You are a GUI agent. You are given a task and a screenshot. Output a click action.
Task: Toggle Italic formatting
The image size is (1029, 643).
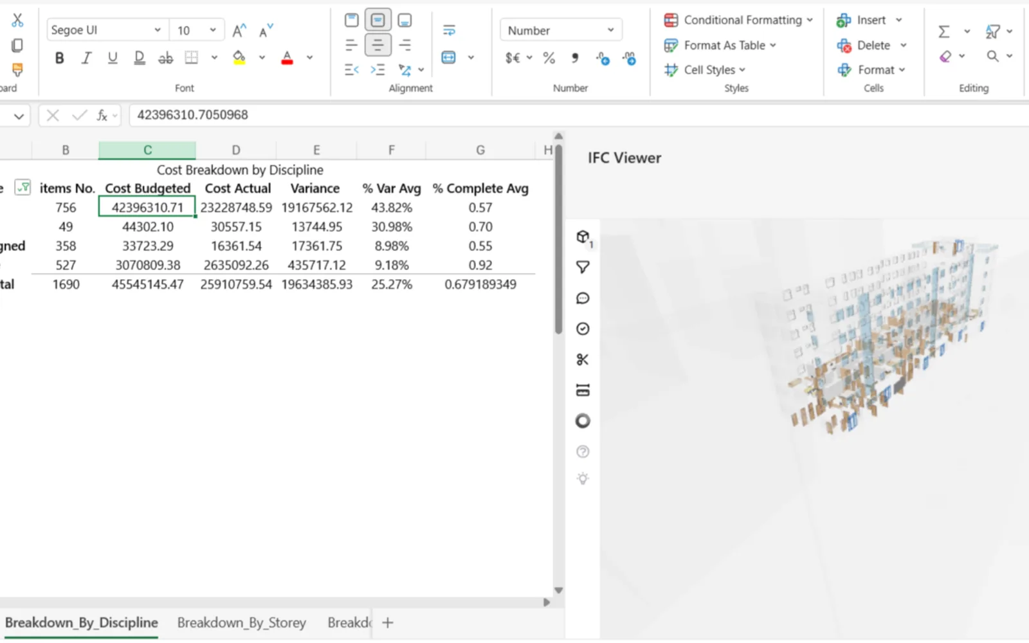pyautogui.click(x=86, y=58)
